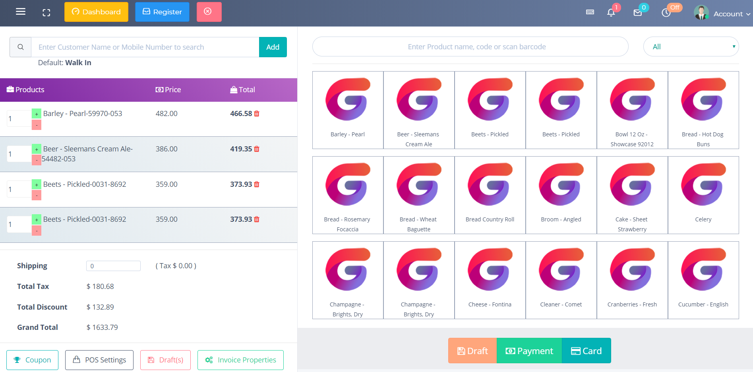
Task: Open the notifications bell
Action: 611,13
